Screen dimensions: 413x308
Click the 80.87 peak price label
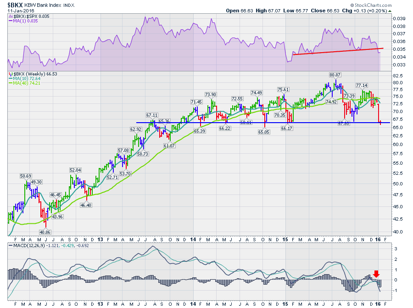point(335,75)
